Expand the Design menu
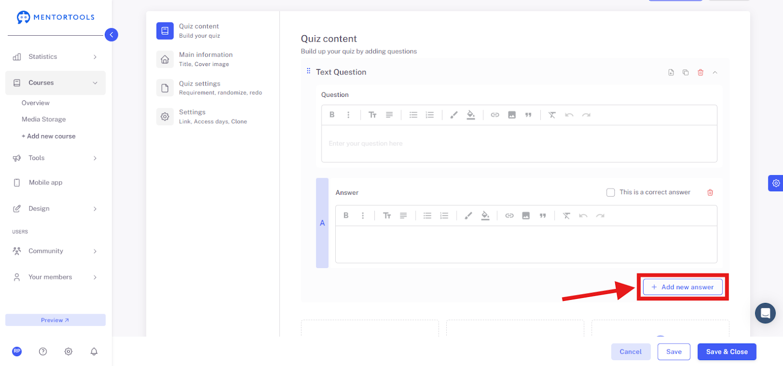Image resolution: width=783 pixels, height=366 pixels. [x=55, y=208]
